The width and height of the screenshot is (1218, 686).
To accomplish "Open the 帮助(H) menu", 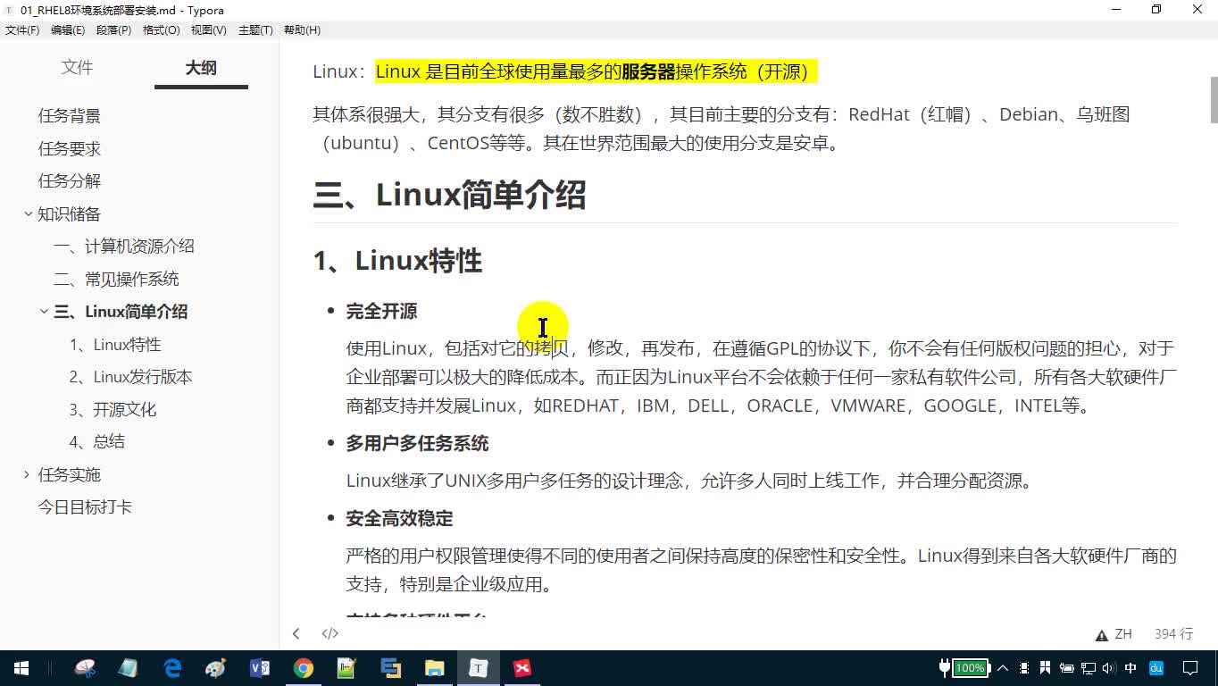I will (302, 29).
